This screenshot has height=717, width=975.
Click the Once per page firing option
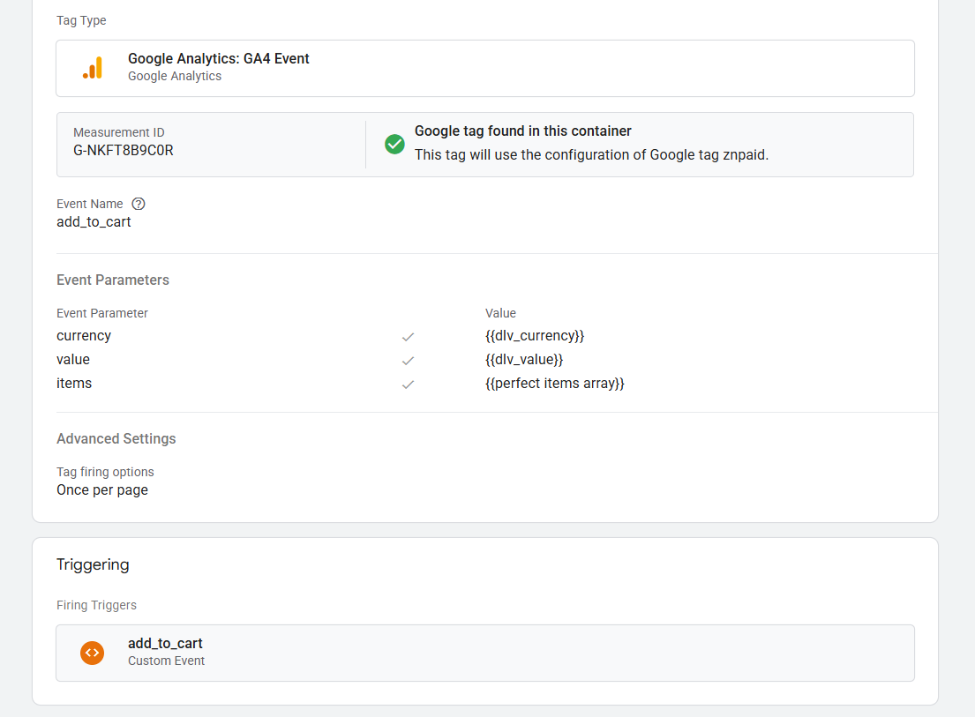(x=102, y=490)
